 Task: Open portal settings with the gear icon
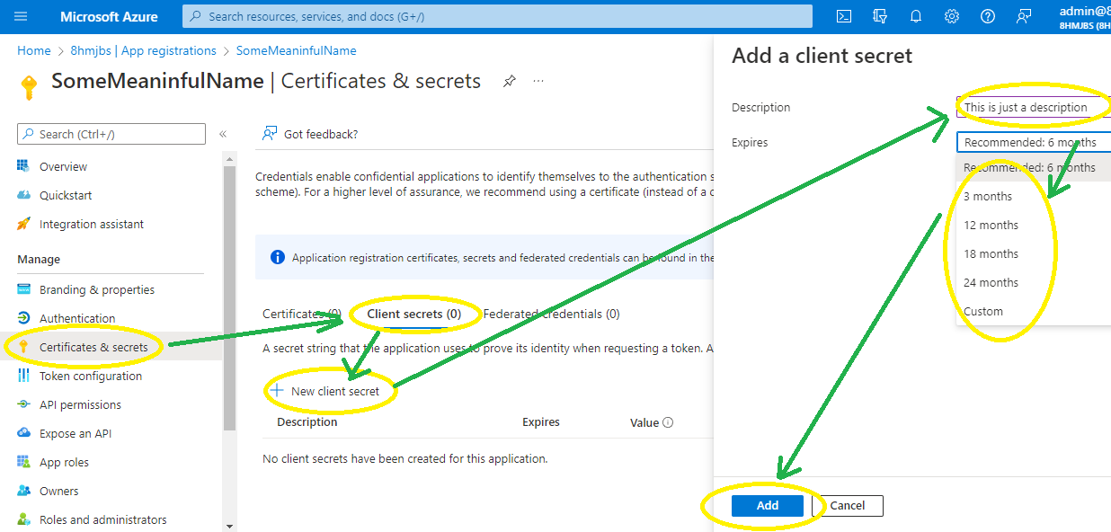952,16
